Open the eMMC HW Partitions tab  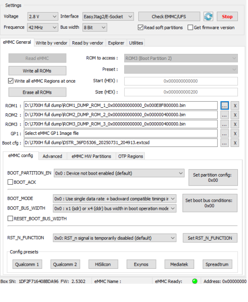coord(91,156)
